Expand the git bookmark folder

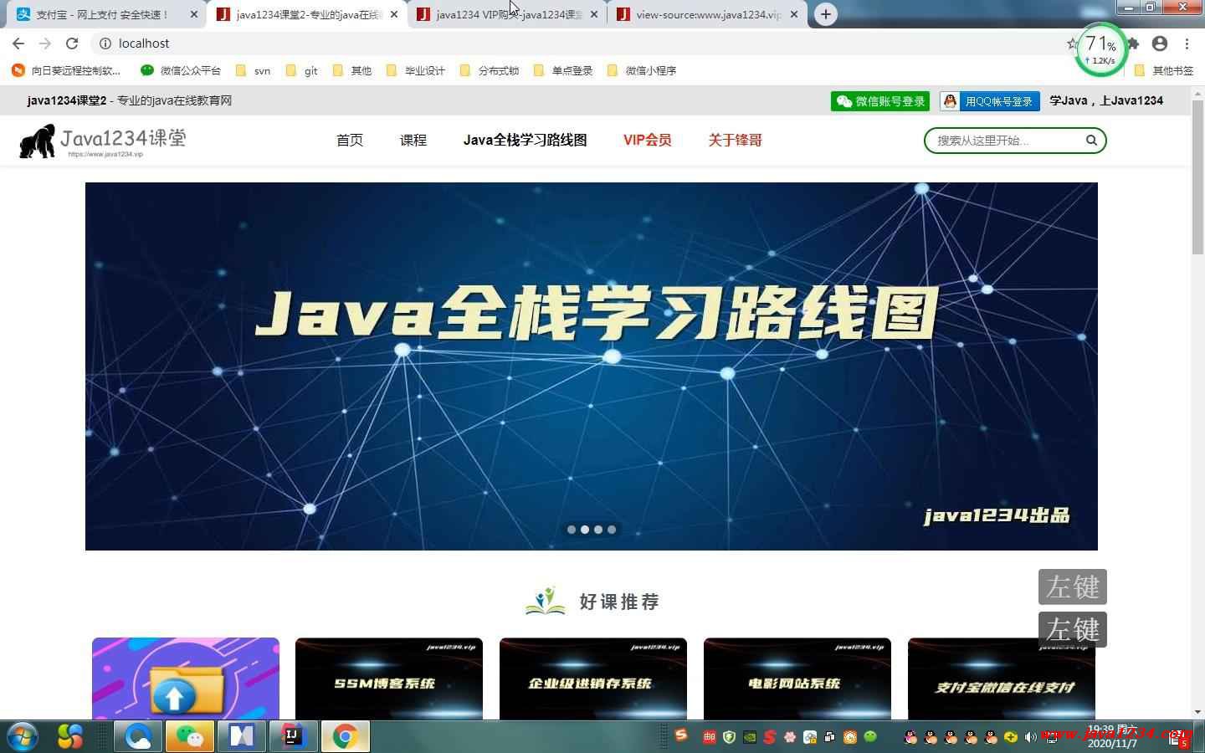[x=302, y=70]
